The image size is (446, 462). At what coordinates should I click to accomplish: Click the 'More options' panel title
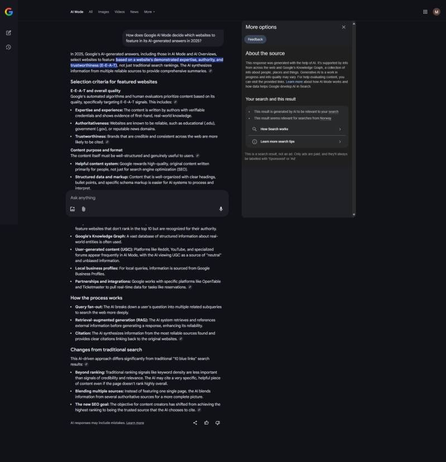click(x=261, y=27)
